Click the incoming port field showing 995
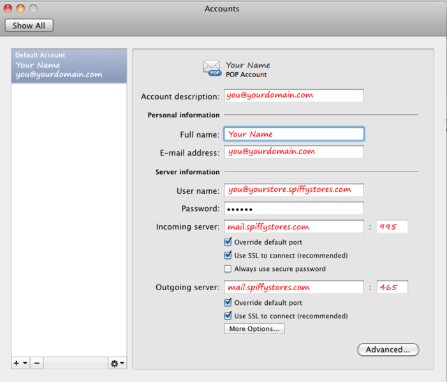The width and height of the screenshot is (447, 382). [392, 226]
